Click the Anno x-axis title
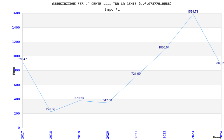The image size is (224, 140). [217, 137]
